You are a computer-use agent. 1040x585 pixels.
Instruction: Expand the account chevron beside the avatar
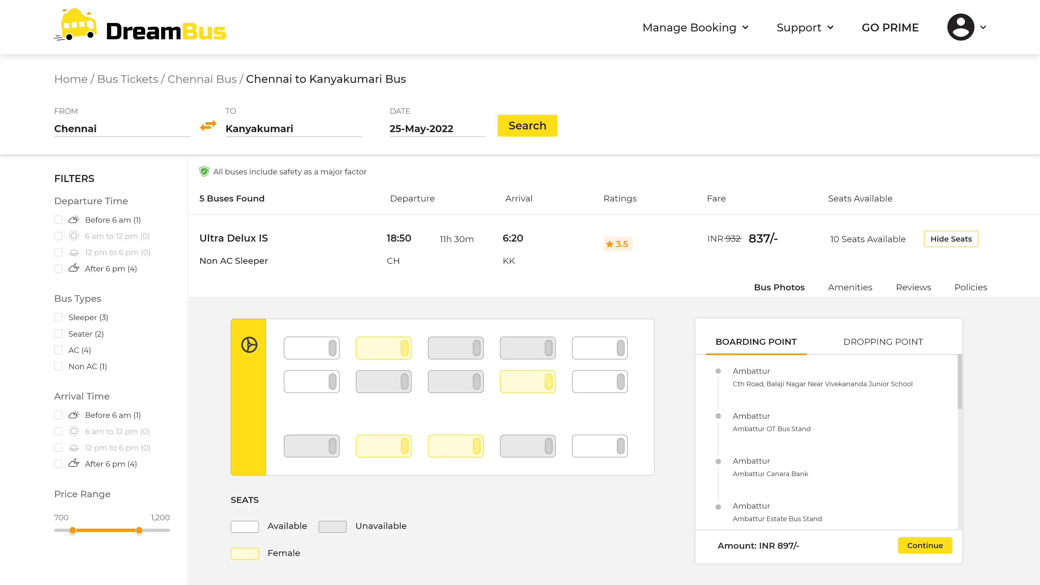click(983, 27)
